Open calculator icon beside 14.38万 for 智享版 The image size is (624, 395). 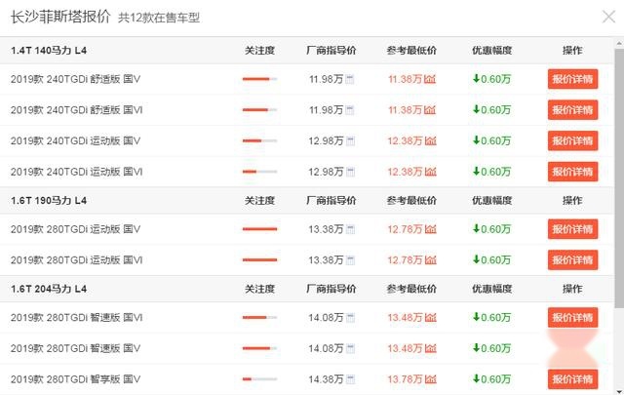[x=350, y=379]
